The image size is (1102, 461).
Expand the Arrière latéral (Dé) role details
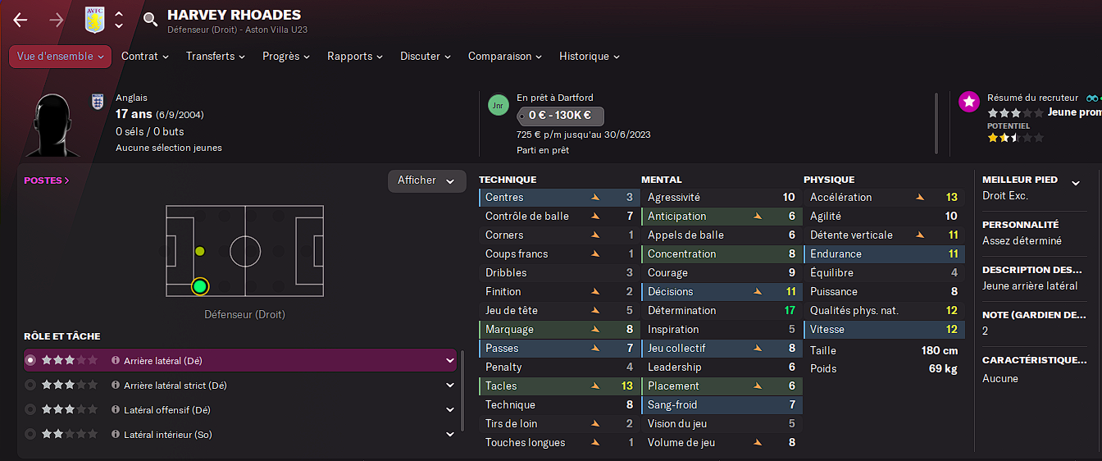point(449,360)
